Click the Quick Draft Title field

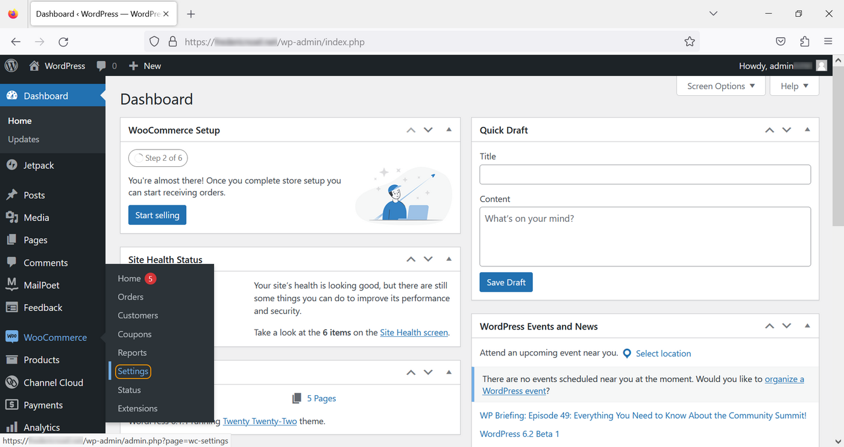click(x=644, y=174)
